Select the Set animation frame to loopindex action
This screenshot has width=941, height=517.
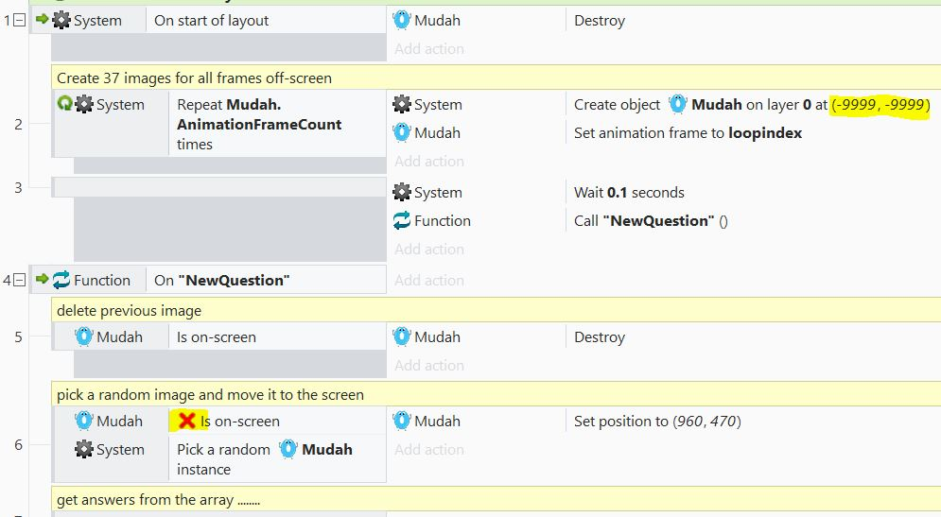tap(688, 132)
